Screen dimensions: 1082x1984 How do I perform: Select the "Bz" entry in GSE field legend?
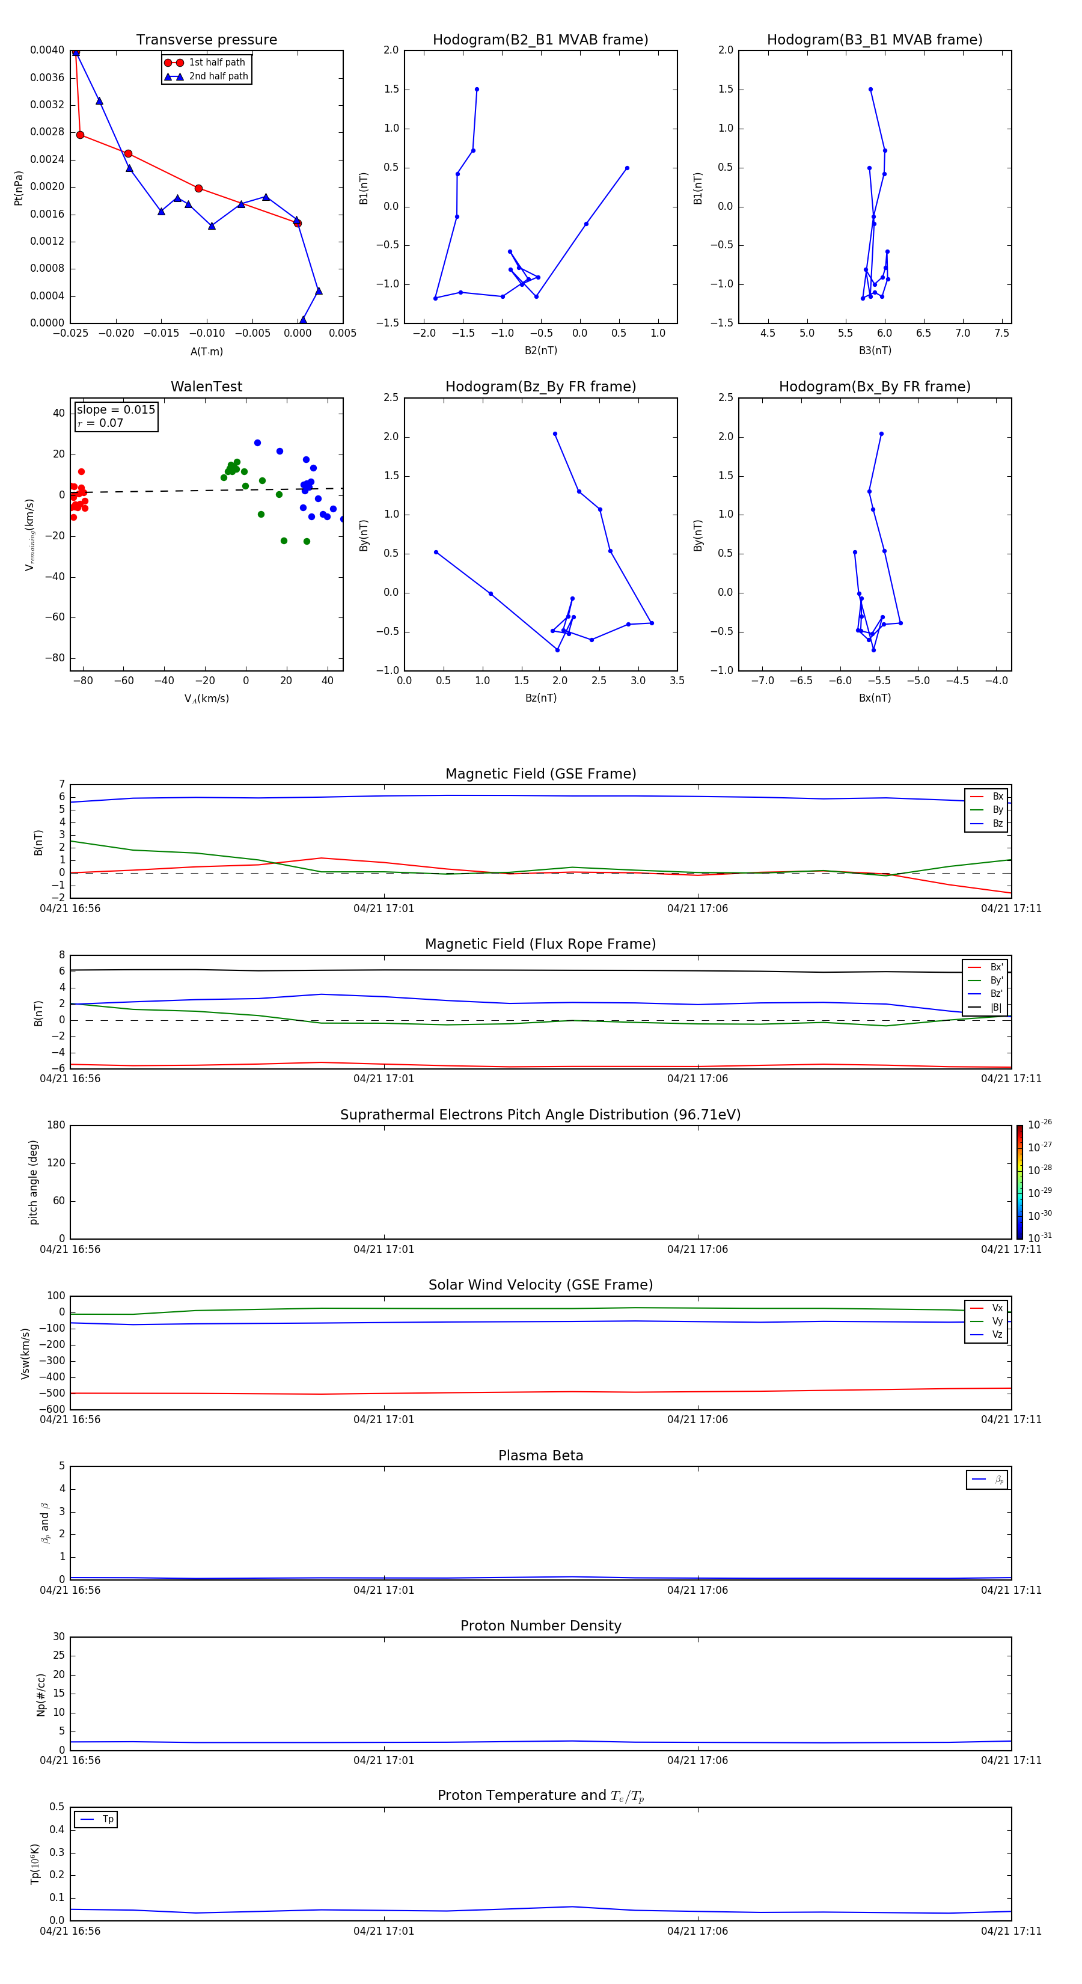click(x=986, y=823)
